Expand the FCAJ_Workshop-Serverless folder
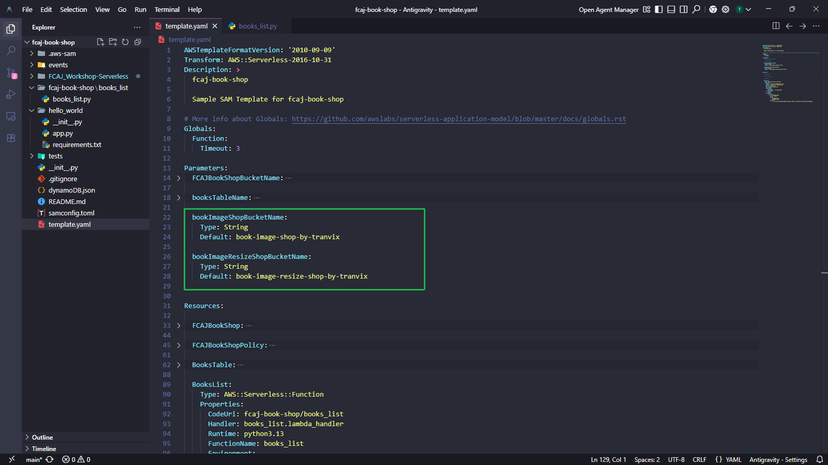The width and height of the screenshot is (828, 465). (x=32, y=76)
